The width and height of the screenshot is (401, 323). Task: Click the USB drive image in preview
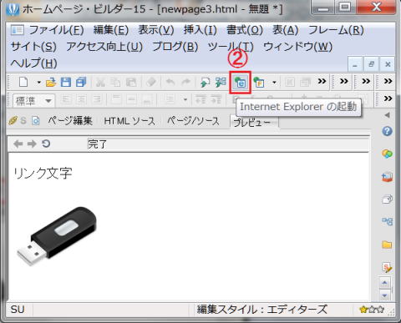57,236
